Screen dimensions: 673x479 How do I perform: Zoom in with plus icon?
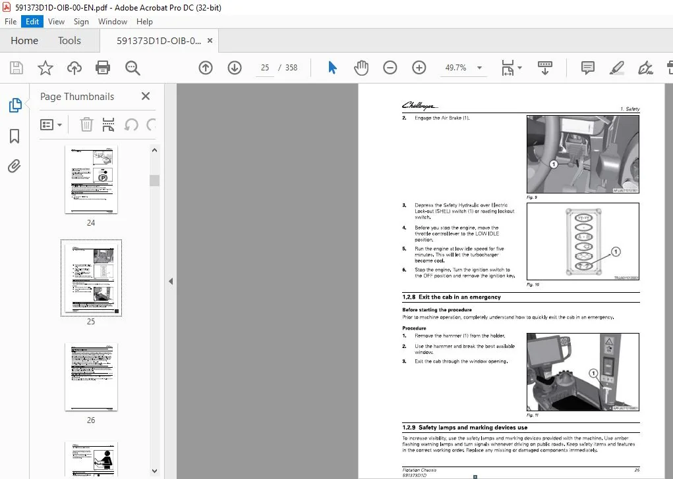point(419,68)
